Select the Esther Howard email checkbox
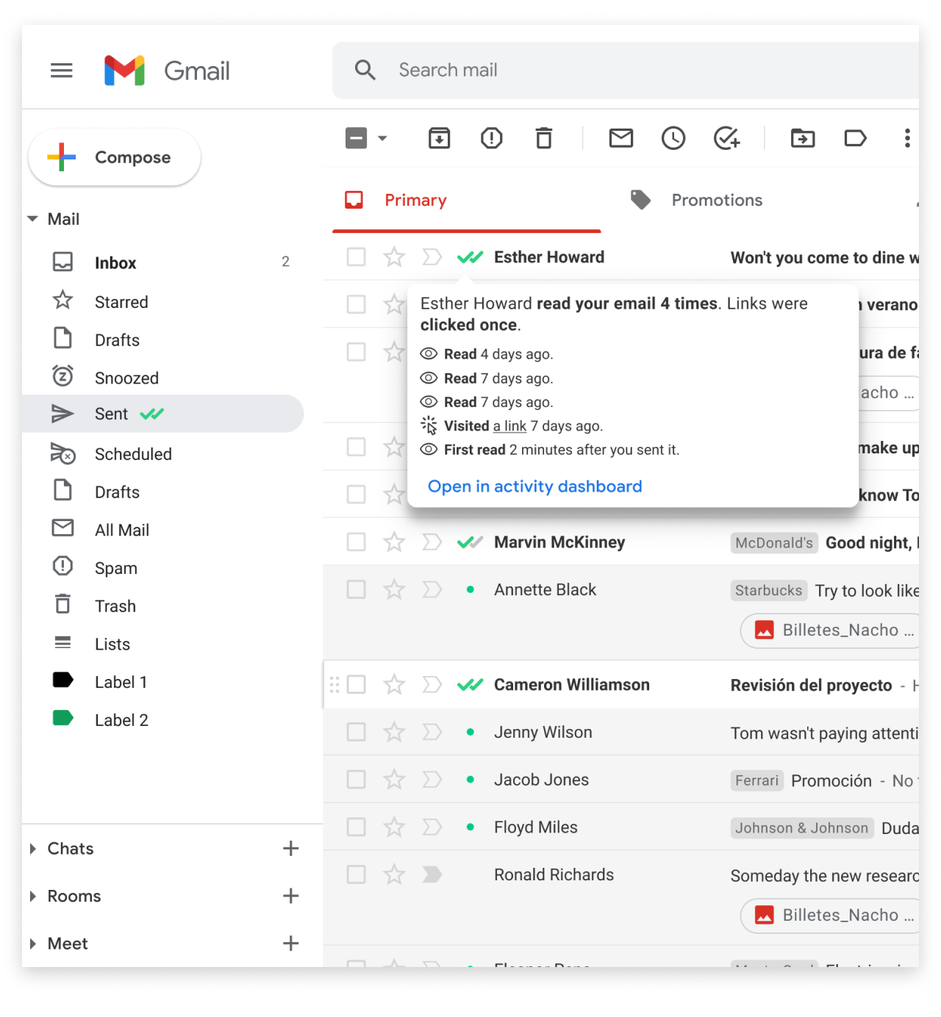This screenshot has height=1017, width=941. 357,257
